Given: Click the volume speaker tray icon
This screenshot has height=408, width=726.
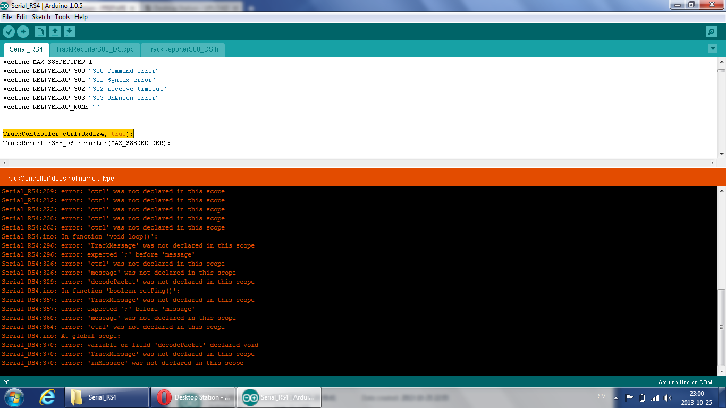Looking at the screenshot, I should (668, 397).
